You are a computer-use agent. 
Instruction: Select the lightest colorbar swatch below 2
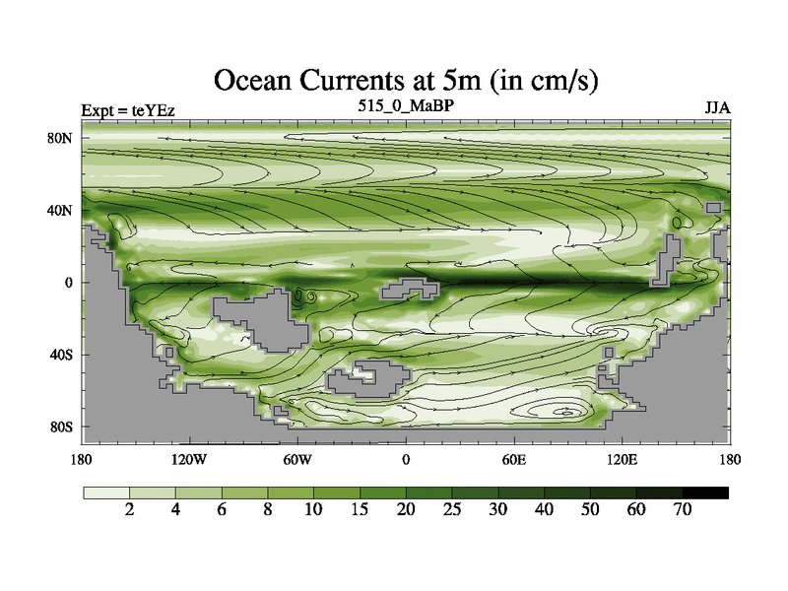[106, 492]
